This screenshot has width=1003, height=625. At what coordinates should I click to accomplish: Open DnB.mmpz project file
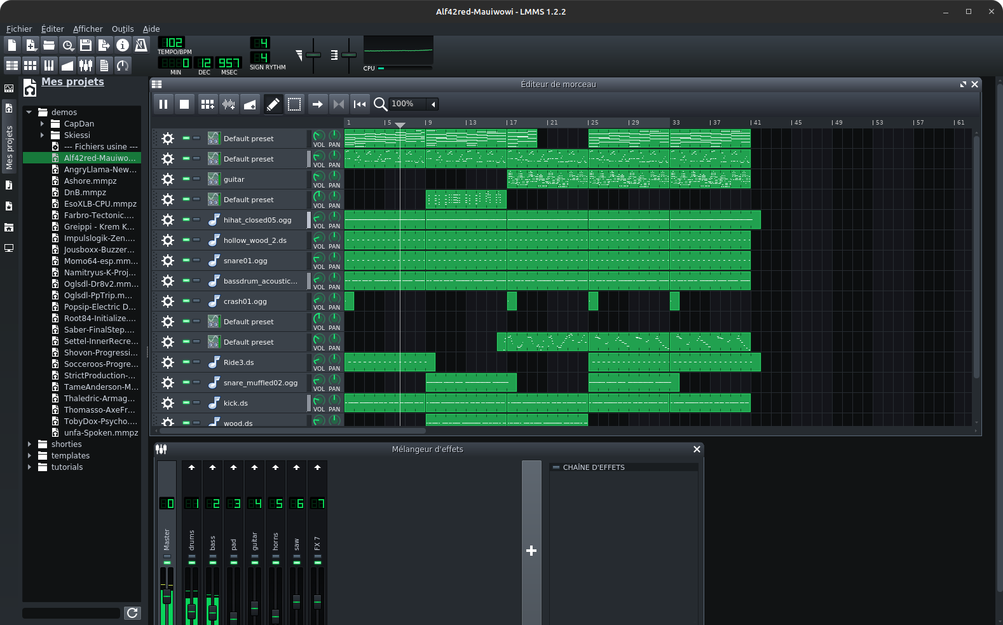coord(85,193)
